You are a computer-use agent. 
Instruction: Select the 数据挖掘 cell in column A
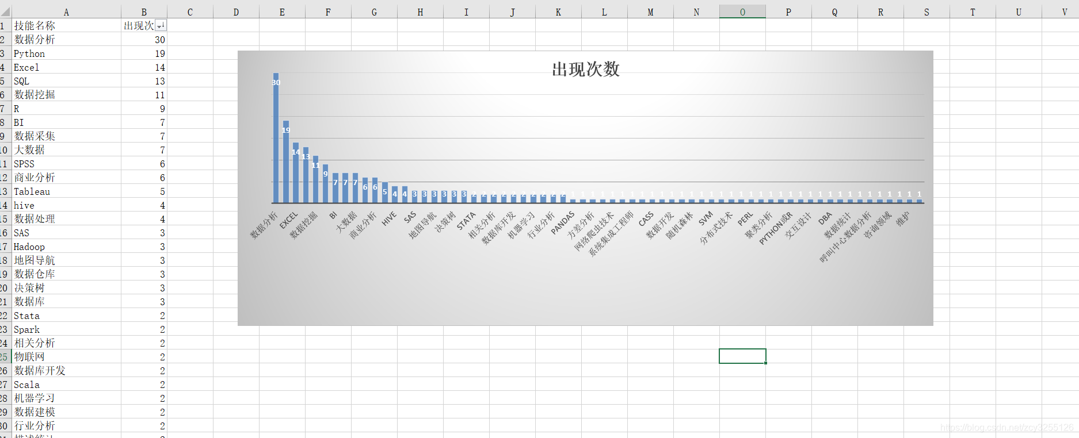tap(66, 95)
